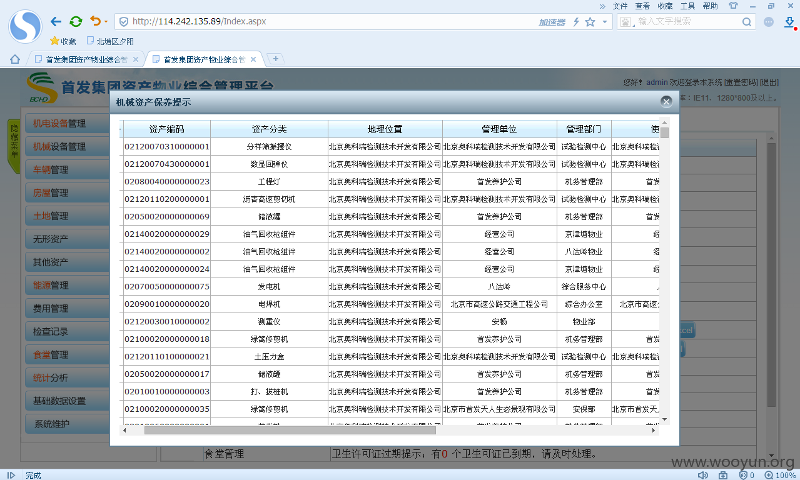
Task: Open the 帮助 menu
Action: 710,6
